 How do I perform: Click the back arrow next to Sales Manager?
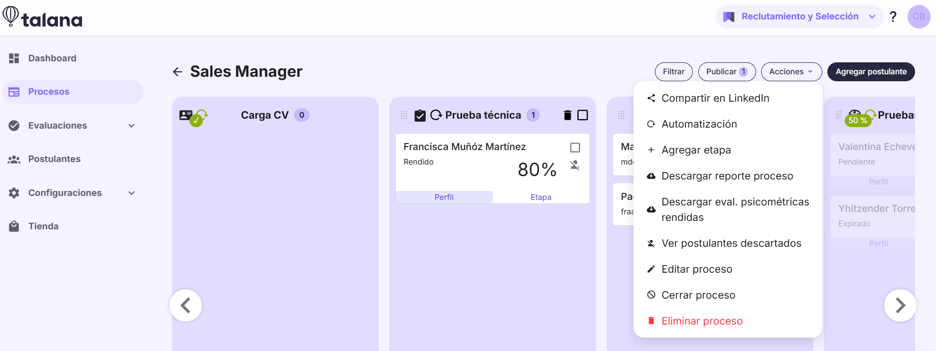click(x=177, y=72)
